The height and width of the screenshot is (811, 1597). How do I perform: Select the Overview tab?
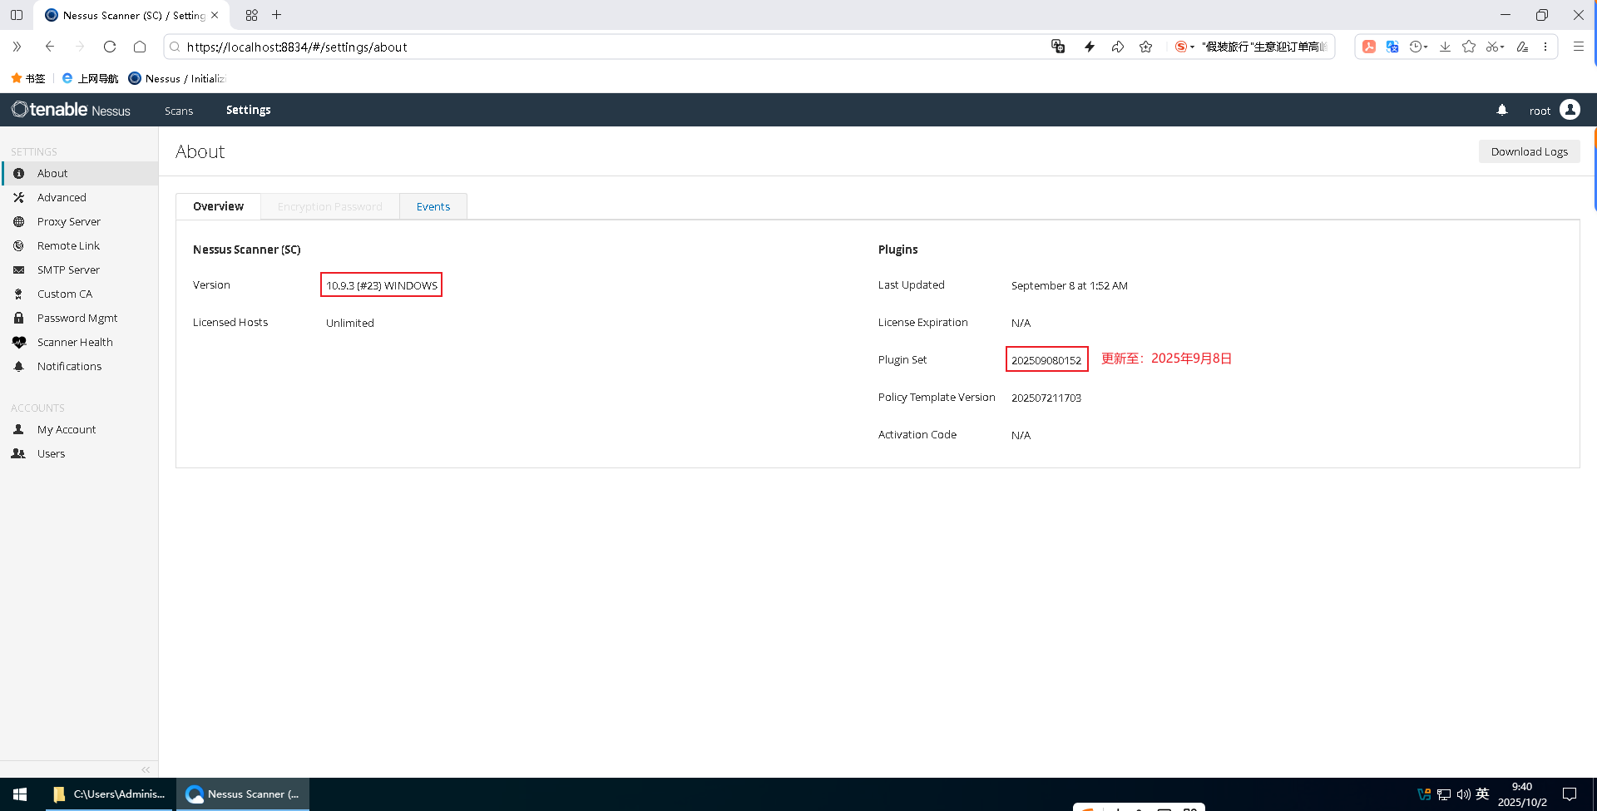click(218, 206)
